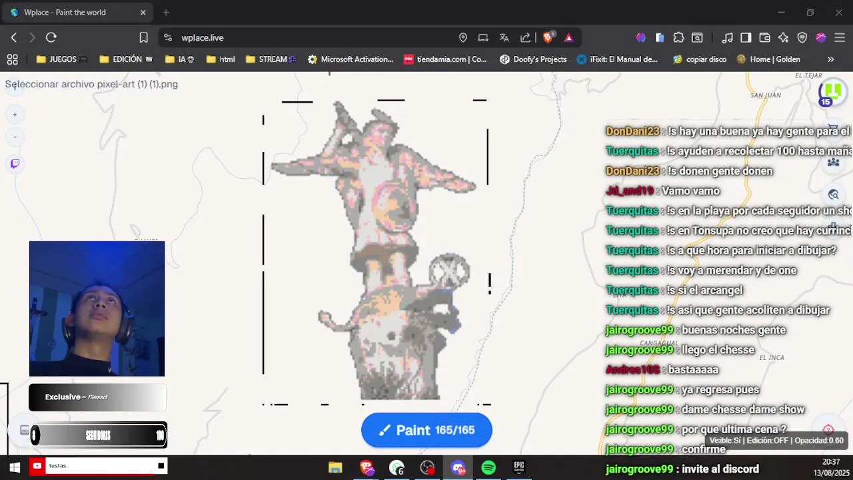Open the browser hamburger main menu

[x=840, y=38]
